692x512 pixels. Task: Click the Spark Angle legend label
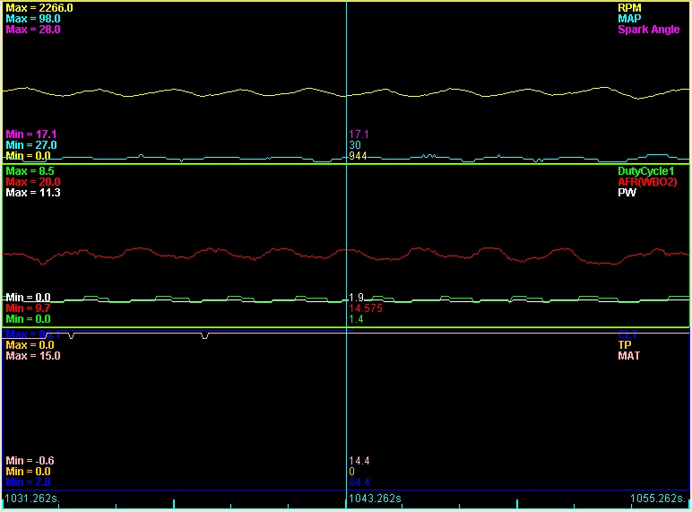pyautogui.click(x=648, y=30)
